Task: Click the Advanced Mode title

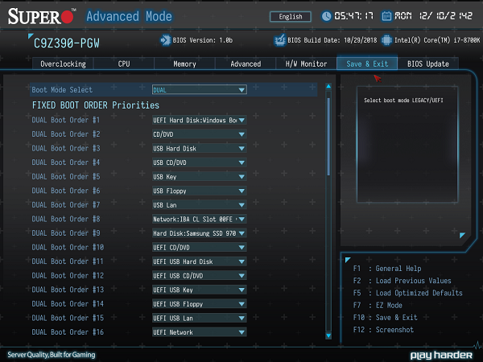Action: click(129, 16)
